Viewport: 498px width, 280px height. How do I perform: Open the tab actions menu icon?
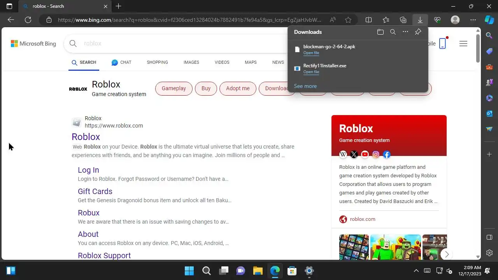tap(9, 6)
